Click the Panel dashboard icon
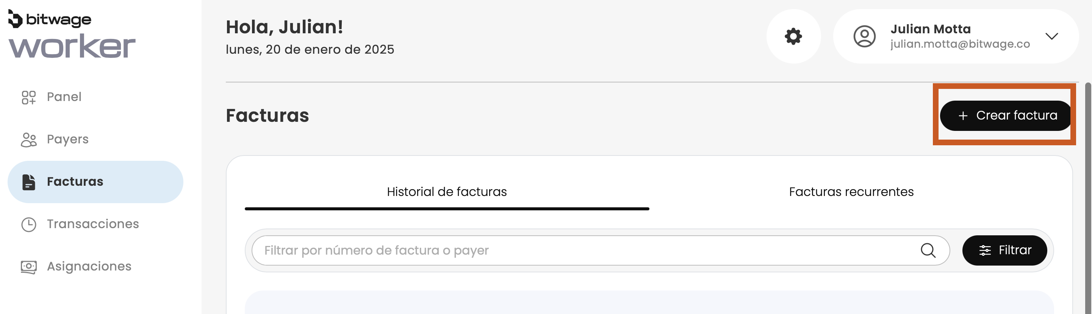1092x314 pixels. 28,97
